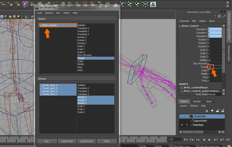This screenshot has width=232, height=147.
Task: Toggle visibility box of ClusterHide layer
Action: [x=182, y=116]
